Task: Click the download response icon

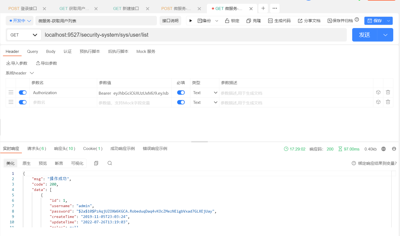Action: click(394, 149)
